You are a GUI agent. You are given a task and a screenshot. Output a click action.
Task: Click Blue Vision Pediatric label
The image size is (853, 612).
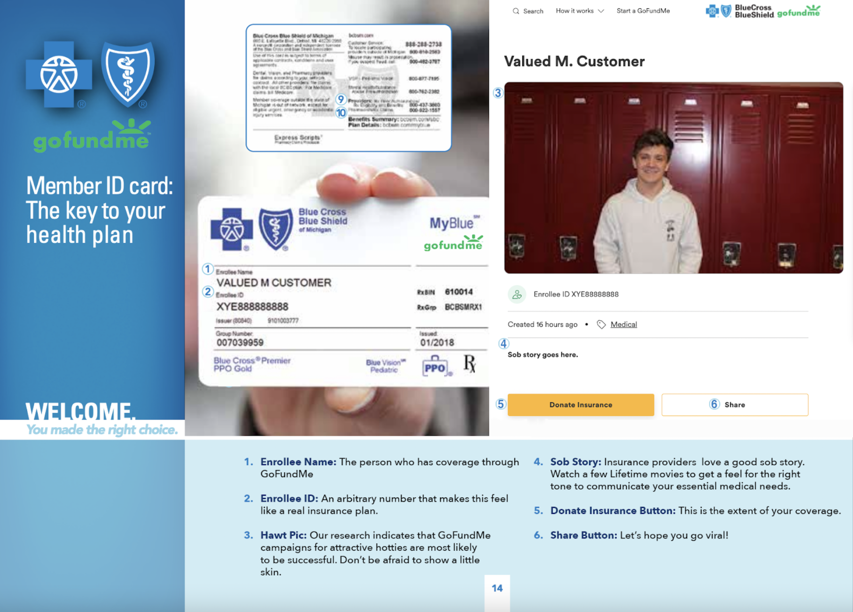[x=386, y=366]
